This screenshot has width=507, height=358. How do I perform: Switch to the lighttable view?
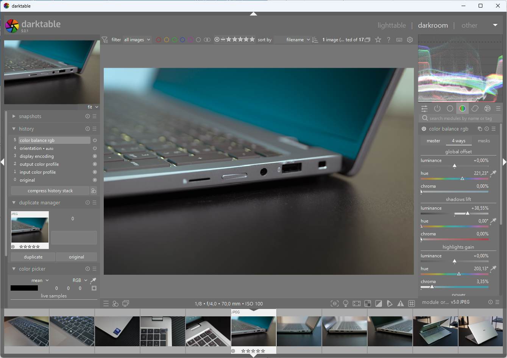pos(392,25)
